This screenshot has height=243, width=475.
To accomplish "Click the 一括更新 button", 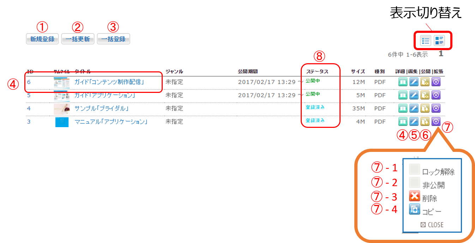I will coord(78,39).
